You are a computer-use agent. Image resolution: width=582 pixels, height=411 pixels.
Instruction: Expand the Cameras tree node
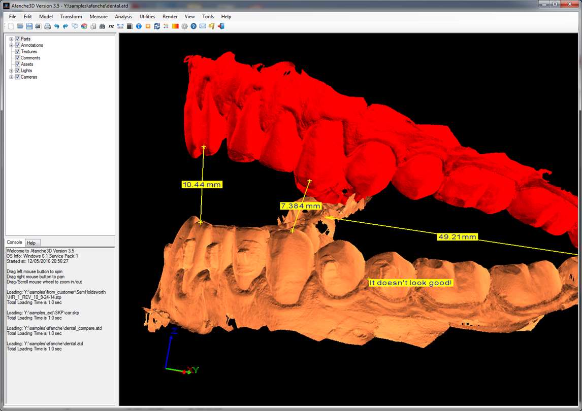tap(11, 77)
